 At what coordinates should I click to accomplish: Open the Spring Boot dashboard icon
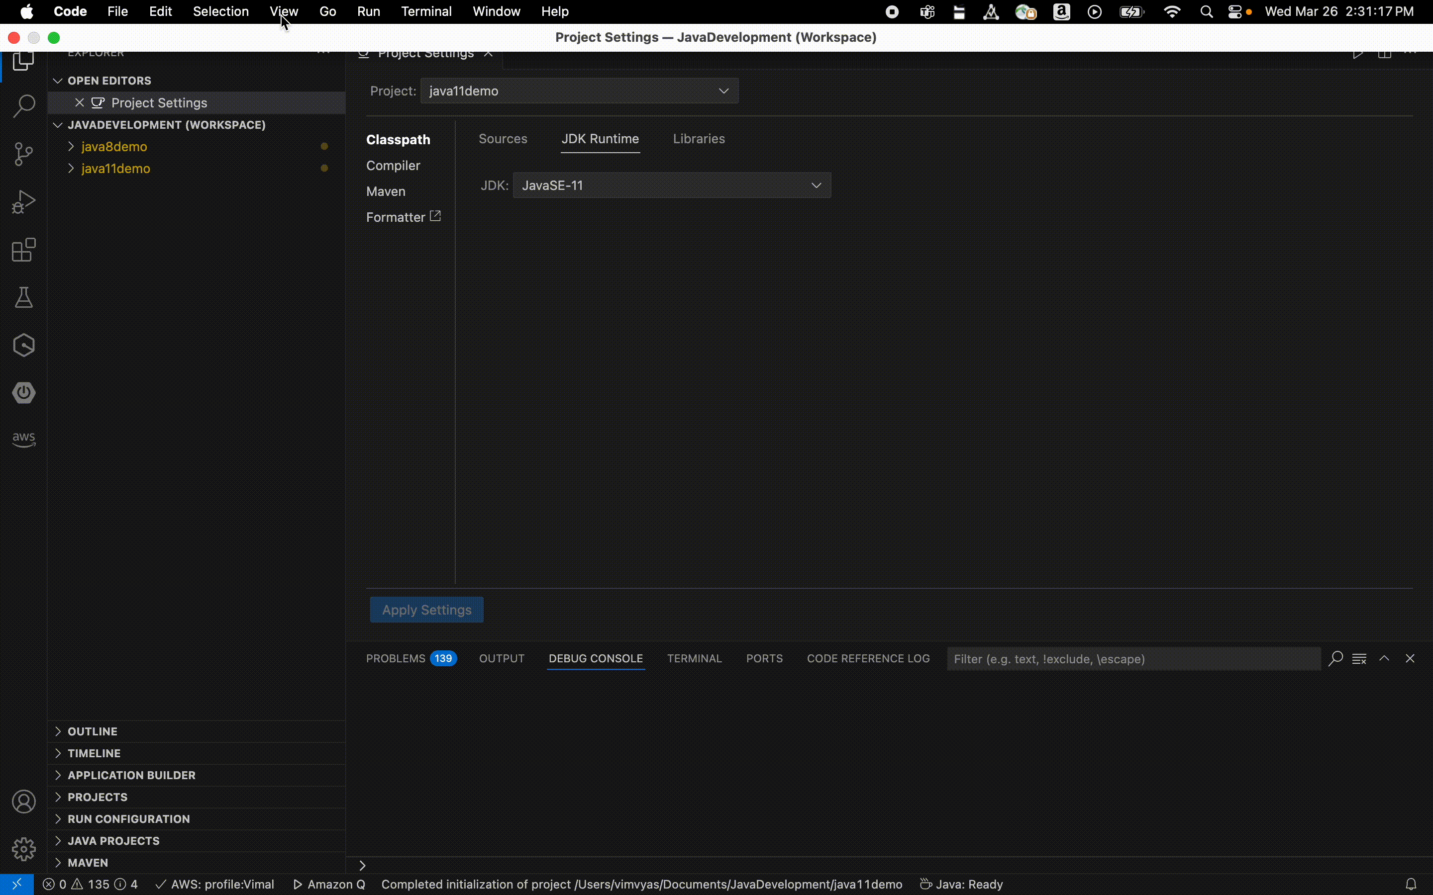coord(24,392)
